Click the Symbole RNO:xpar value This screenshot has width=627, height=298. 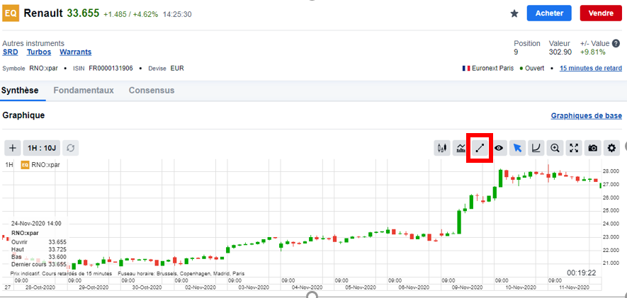[44, 69]
